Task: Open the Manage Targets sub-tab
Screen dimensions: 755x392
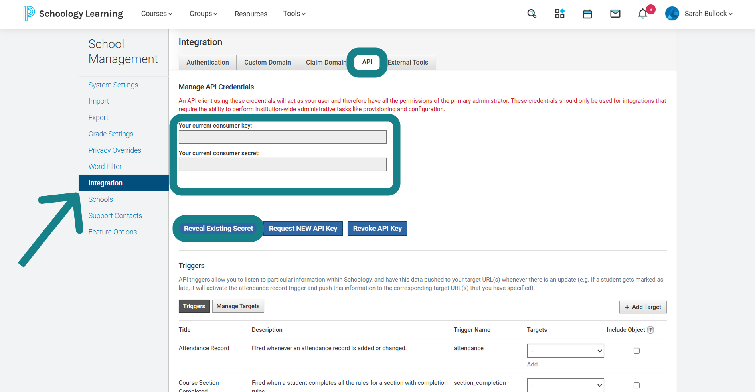Action: pyautogui.click(x=238, y=306)
